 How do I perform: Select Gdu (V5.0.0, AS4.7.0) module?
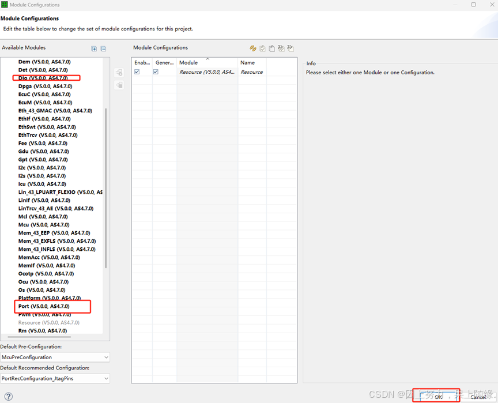(43, 152)
